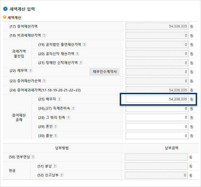Open help icon next to (22) 채무액
The height and width of the screenshot is (187, 201).
coord(30,70)
